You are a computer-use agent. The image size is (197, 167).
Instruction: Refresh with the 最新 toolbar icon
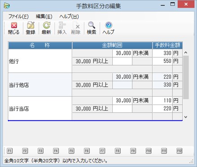tap(46, 28)
